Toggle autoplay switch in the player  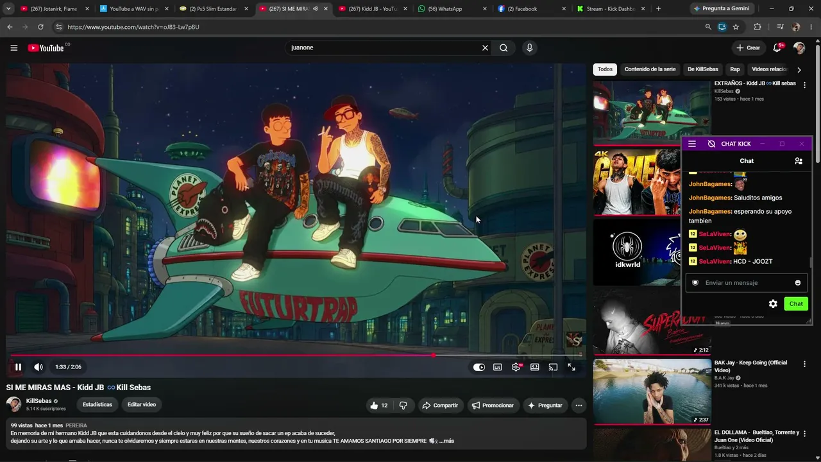(x=478, y=367)
